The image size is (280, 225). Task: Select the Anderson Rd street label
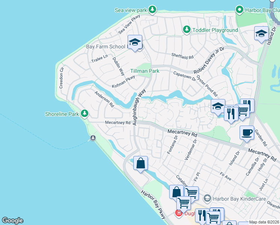pos(104,99)
